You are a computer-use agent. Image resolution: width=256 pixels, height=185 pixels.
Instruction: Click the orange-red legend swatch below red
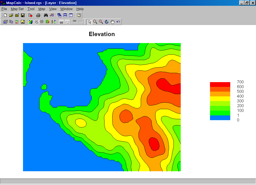coord(220,89)
